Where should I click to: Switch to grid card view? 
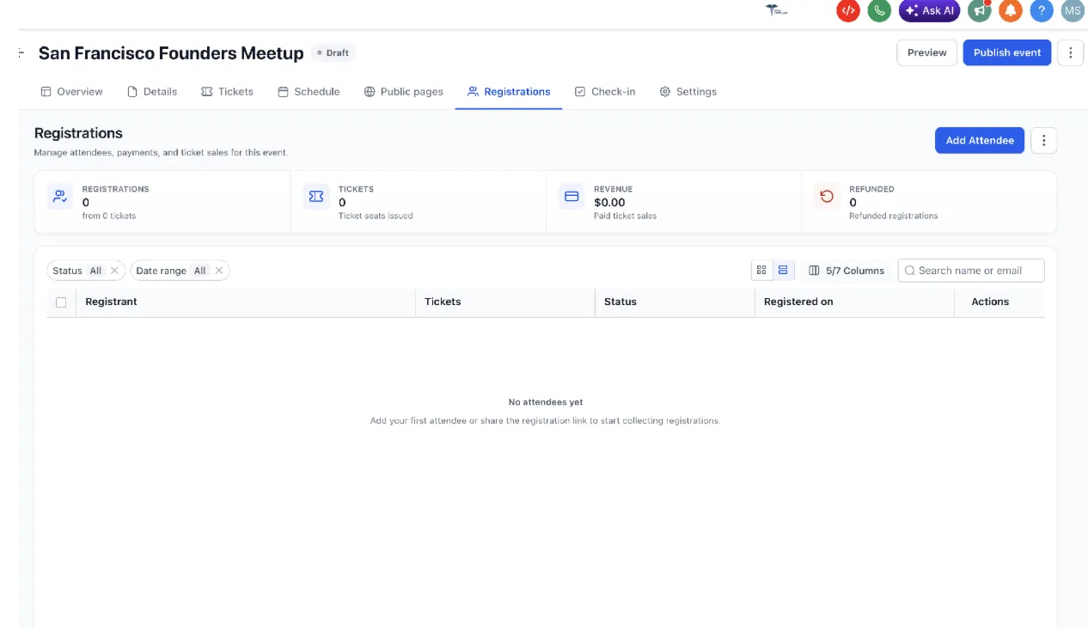tap(761, 271)
